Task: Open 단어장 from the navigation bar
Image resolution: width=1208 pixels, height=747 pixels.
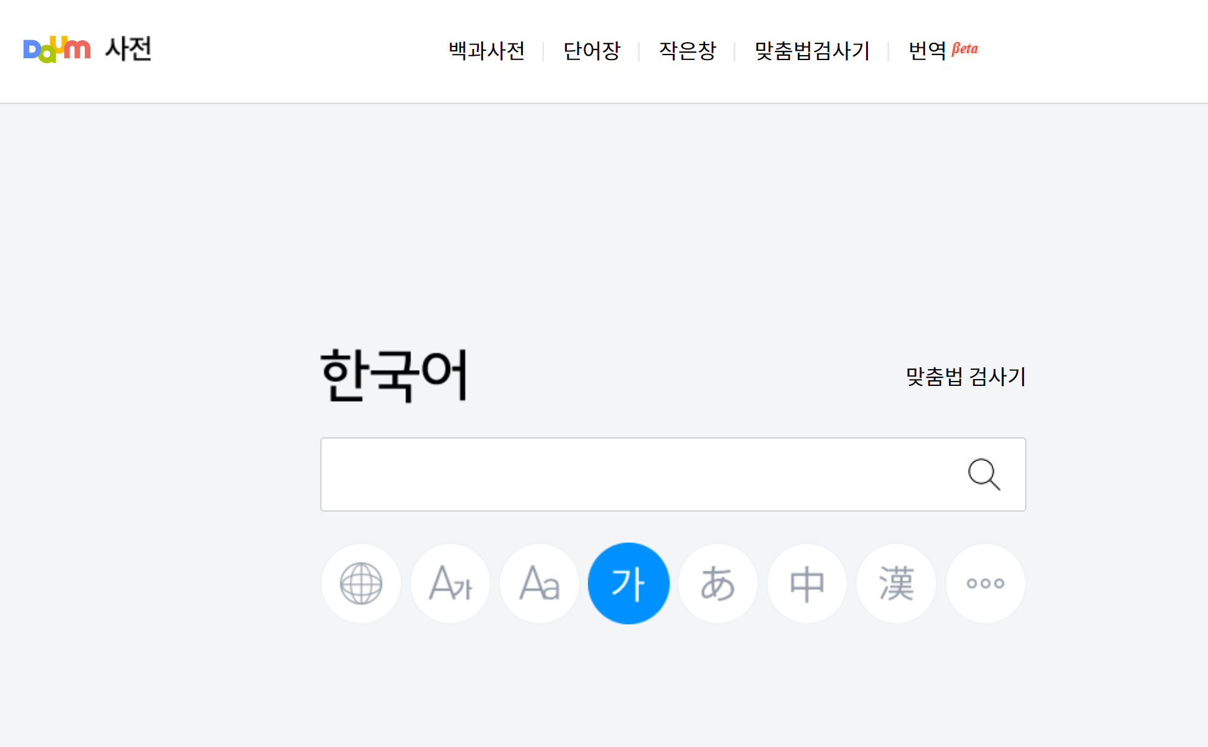Action: tap(592, 51)
